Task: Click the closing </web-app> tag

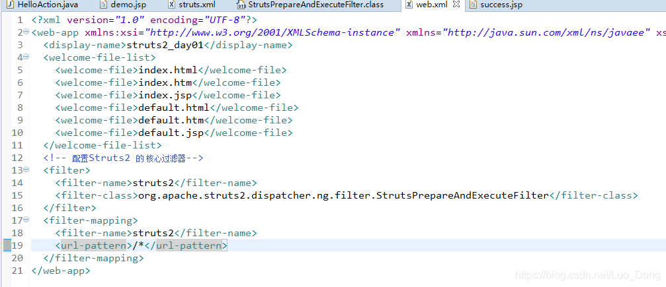Action: [61, 271]
